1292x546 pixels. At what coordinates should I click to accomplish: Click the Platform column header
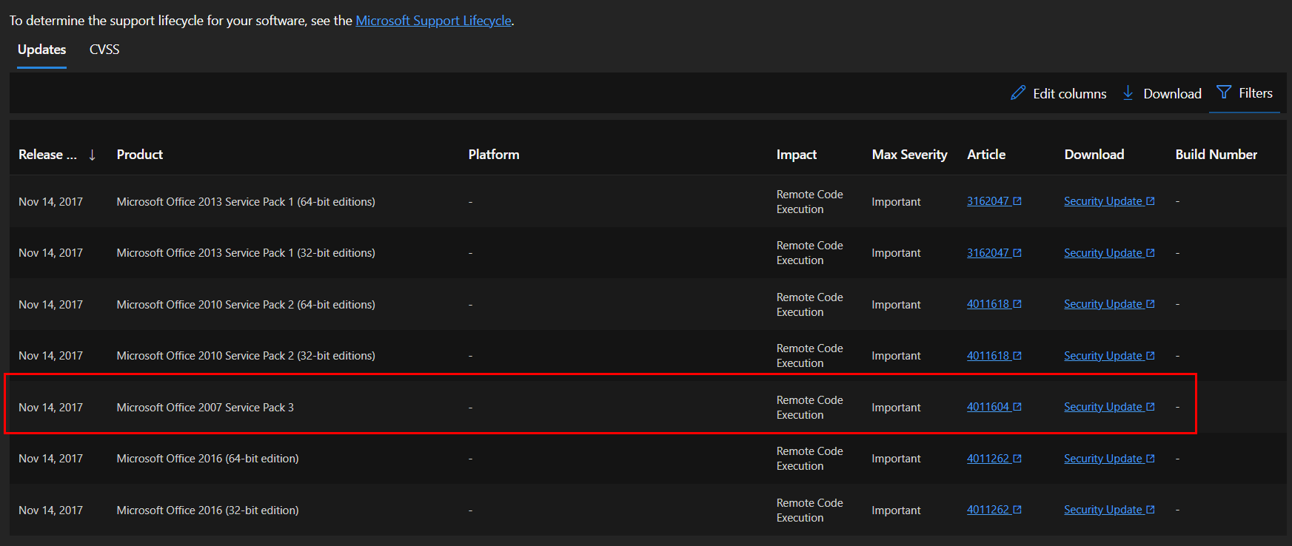tap(494, 155)
